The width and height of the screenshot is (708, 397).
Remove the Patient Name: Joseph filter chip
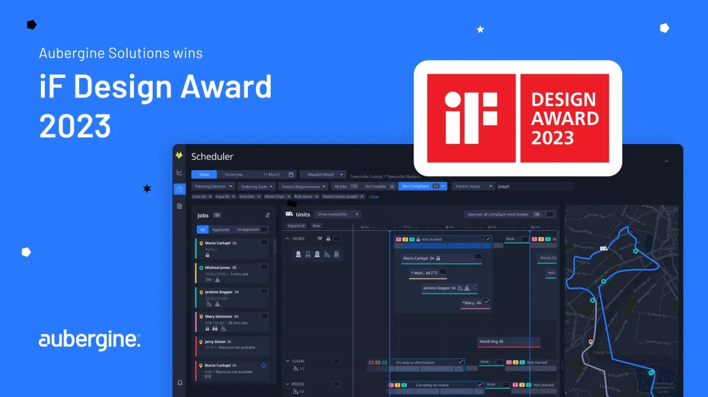[x=362, y=197]
